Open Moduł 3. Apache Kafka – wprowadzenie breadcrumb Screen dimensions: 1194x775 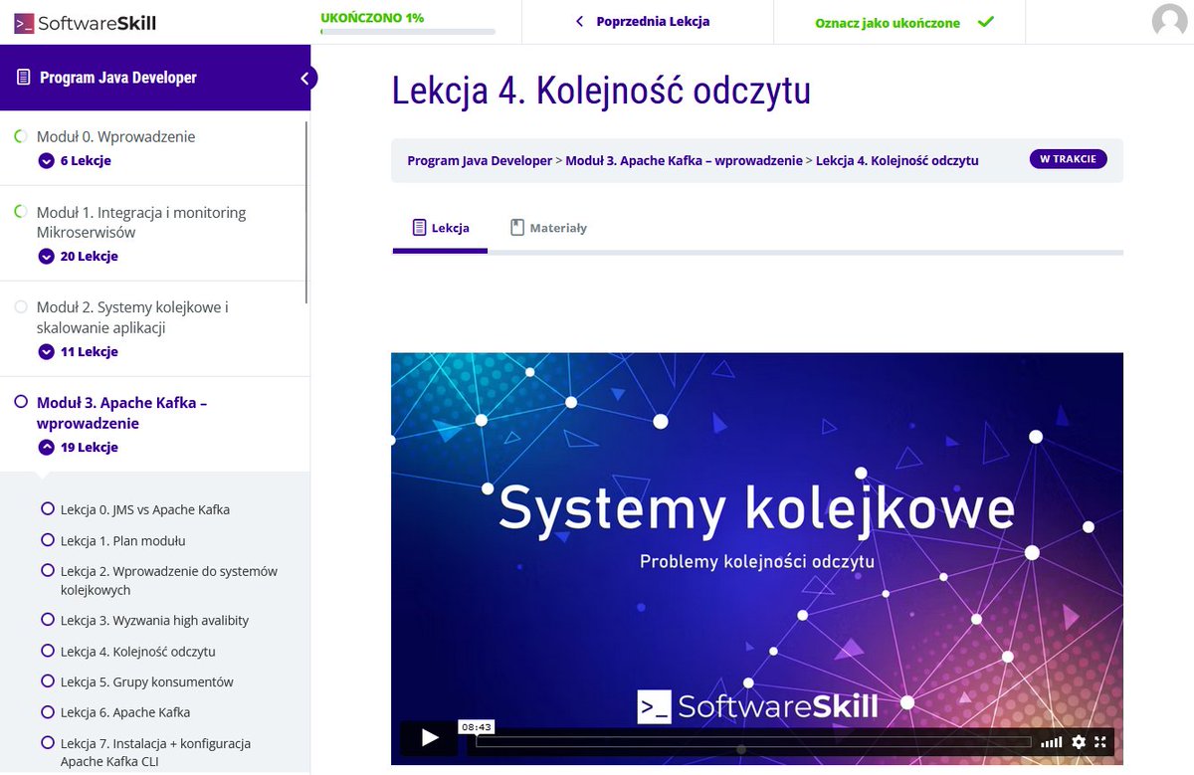click(x=684, y=161)
